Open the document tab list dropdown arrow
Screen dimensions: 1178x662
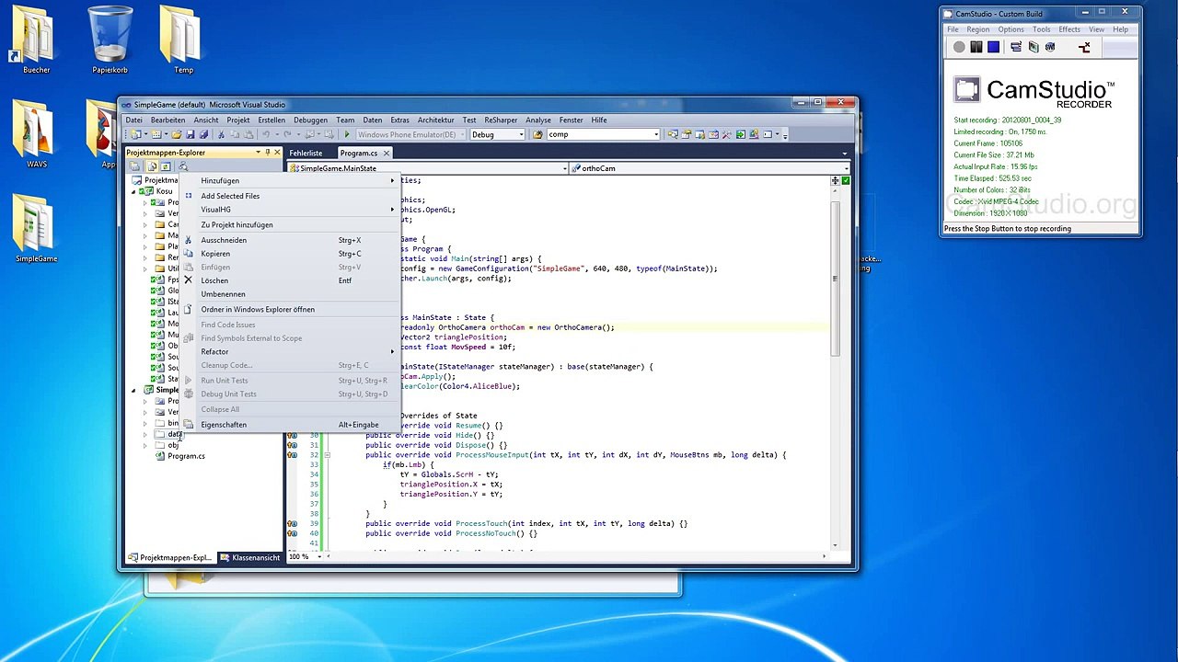point(845,154)
